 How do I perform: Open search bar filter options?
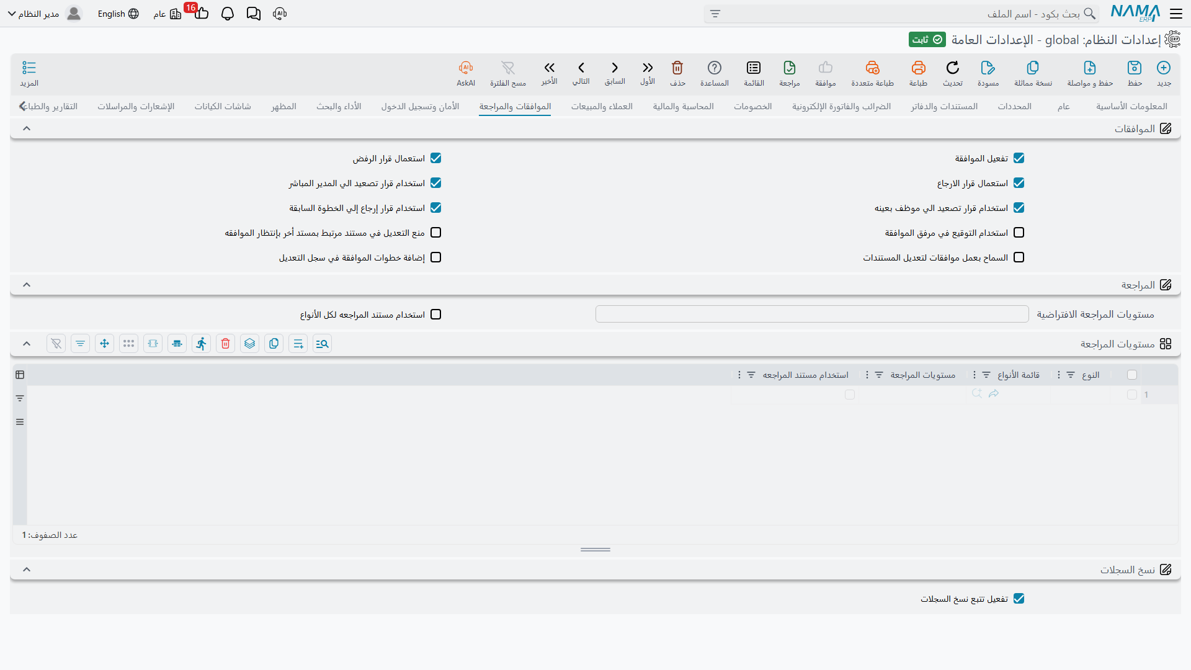point(715,14)
